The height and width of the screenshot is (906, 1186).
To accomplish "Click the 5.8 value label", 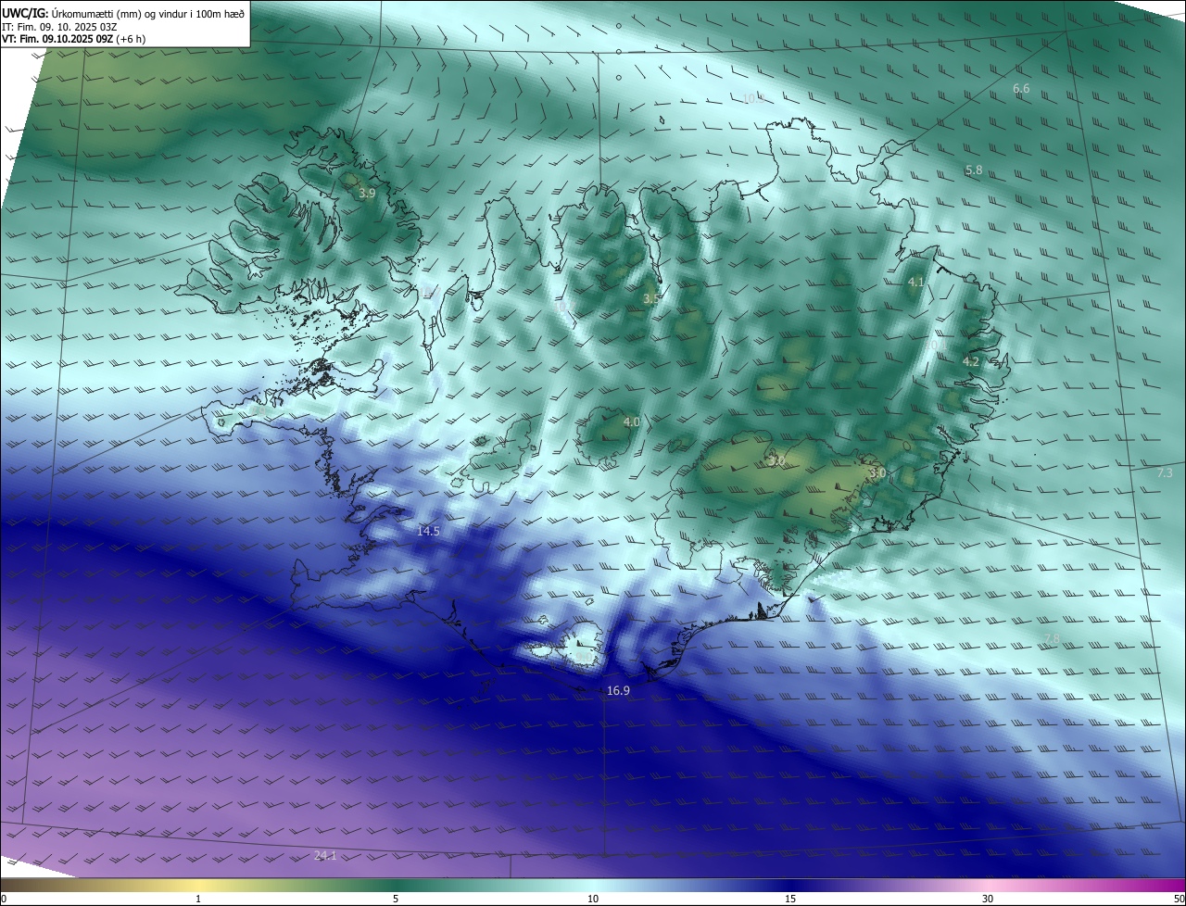I will [x=974, y=170].
